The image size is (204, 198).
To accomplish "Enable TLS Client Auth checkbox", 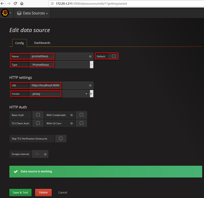I will pos(38,123).
